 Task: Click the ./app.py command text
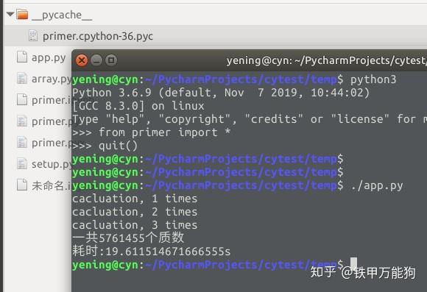(377, 186)
